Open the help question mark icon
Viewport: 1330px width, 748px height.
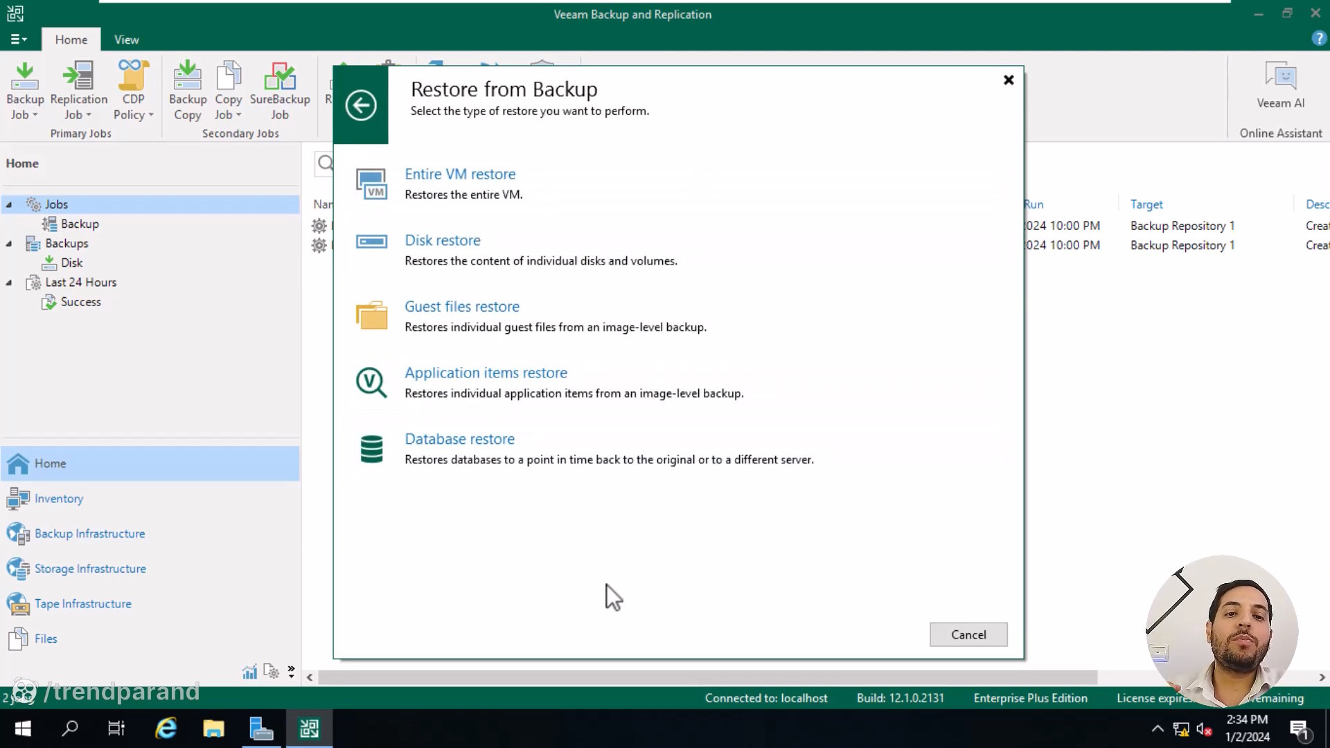[1319, 39]
